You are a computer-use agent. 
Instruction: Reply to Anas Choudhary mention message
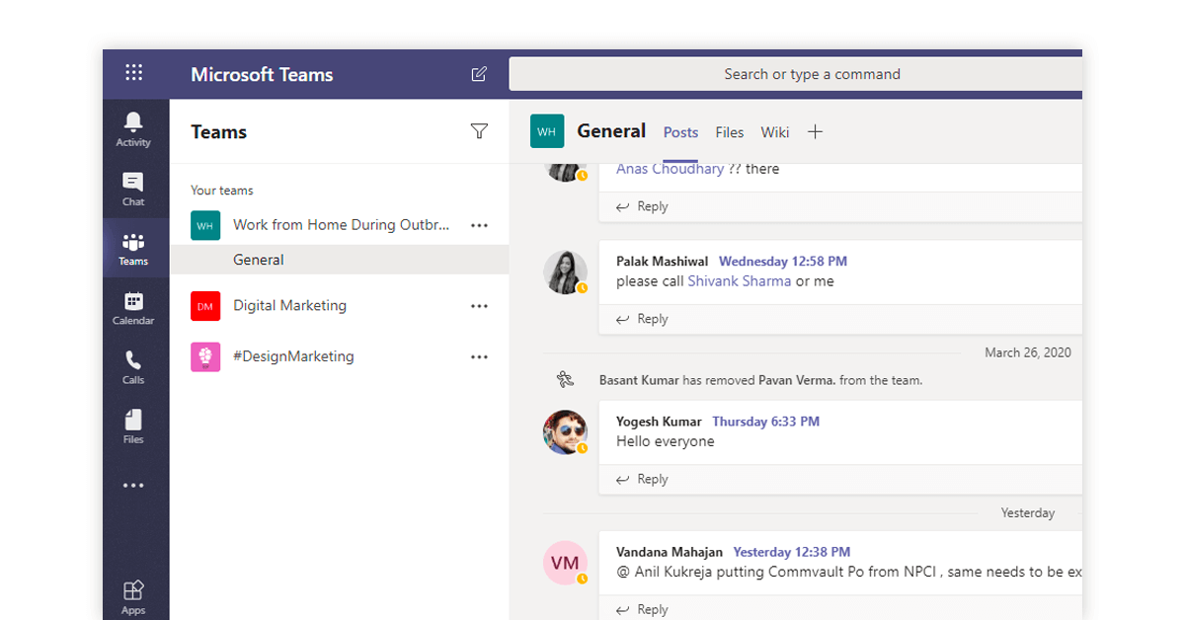(x=643, y=206)
